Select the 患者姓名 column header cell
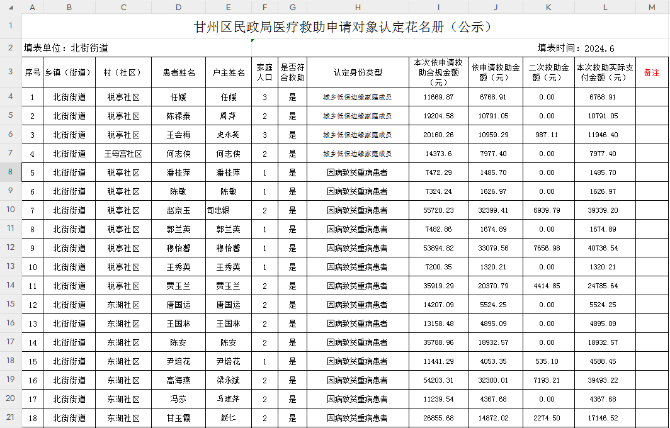670x428 pixels. (179, 72)
